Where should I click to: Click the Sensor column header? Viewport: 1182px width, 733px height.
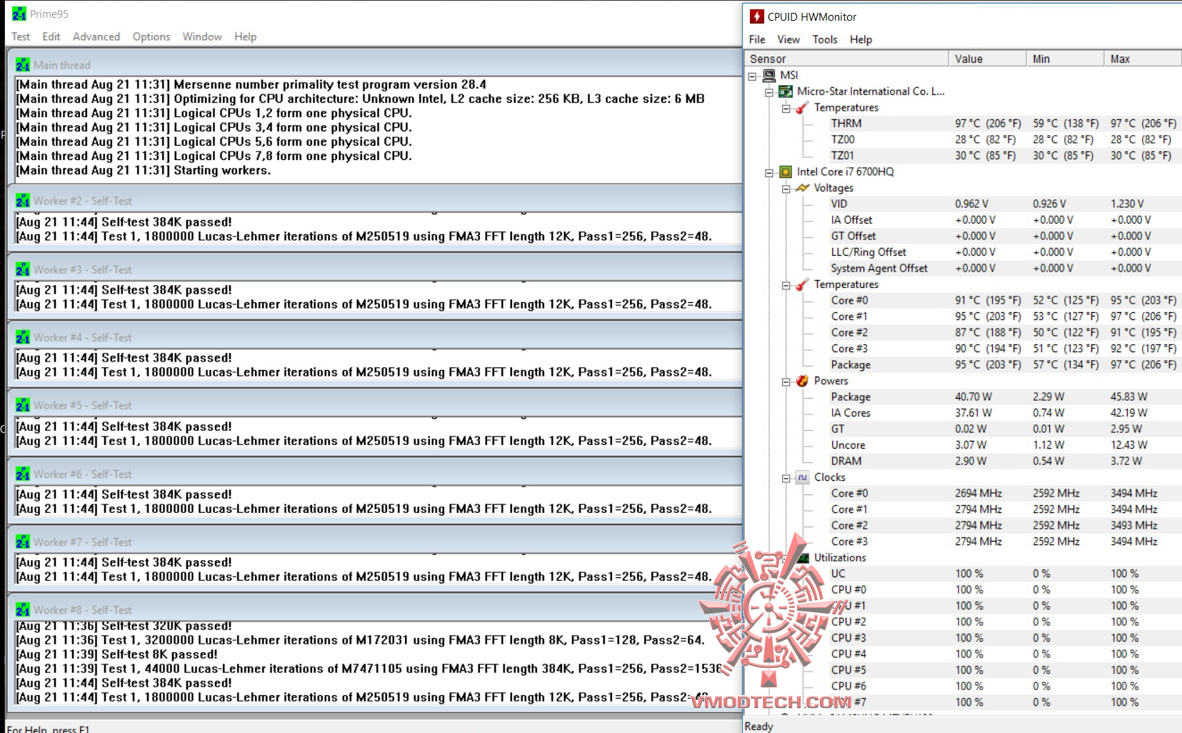coord(846,59)
